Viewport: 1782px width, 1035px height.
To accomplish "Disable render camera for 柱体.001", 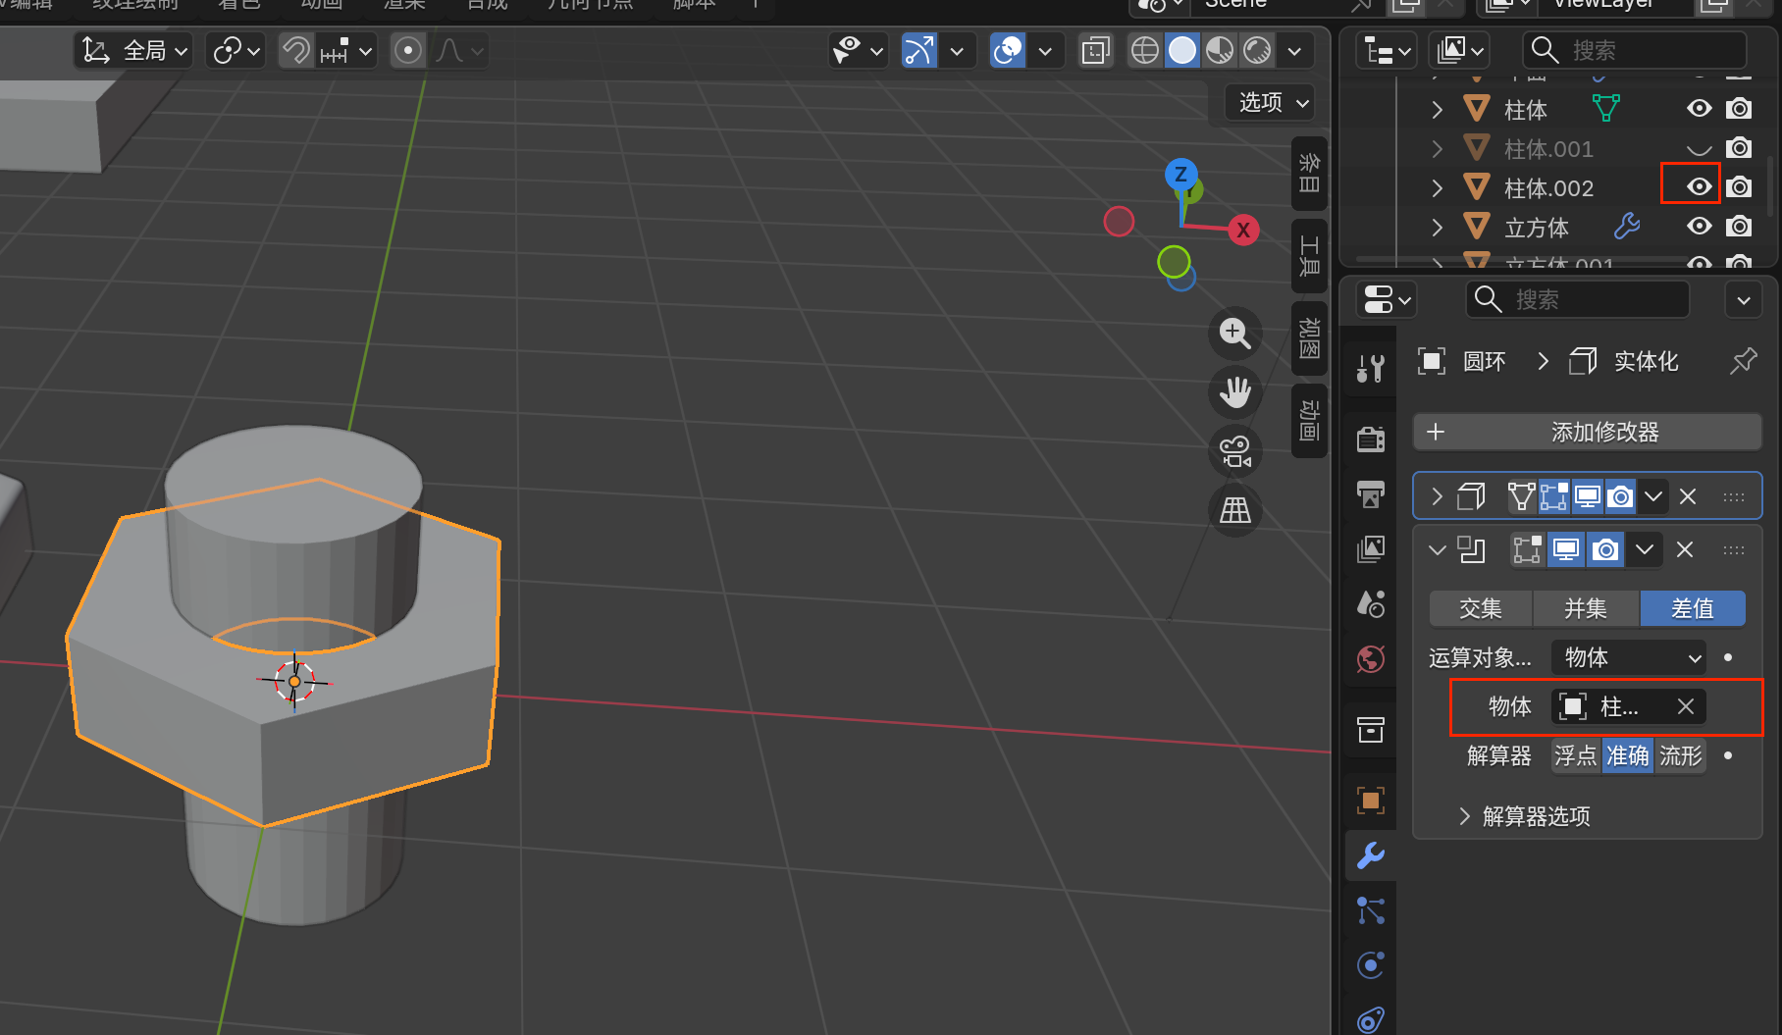I will pyautogui.click(x=1739, y=148).
